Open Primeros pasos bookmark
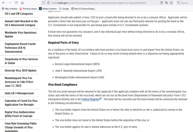 28,9
